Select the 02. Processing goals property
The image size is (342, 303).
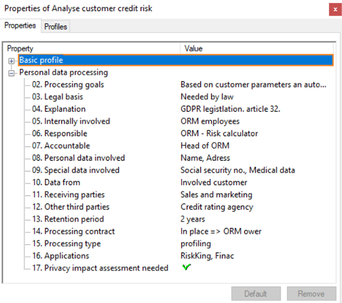pos(68,85)
